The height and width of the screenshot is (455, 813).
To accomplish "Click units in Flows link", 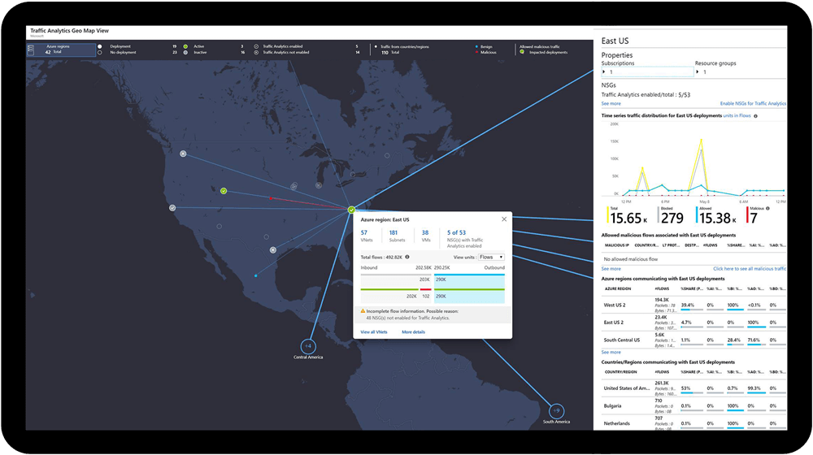I will pyautogui.click(x=737, y=115).
